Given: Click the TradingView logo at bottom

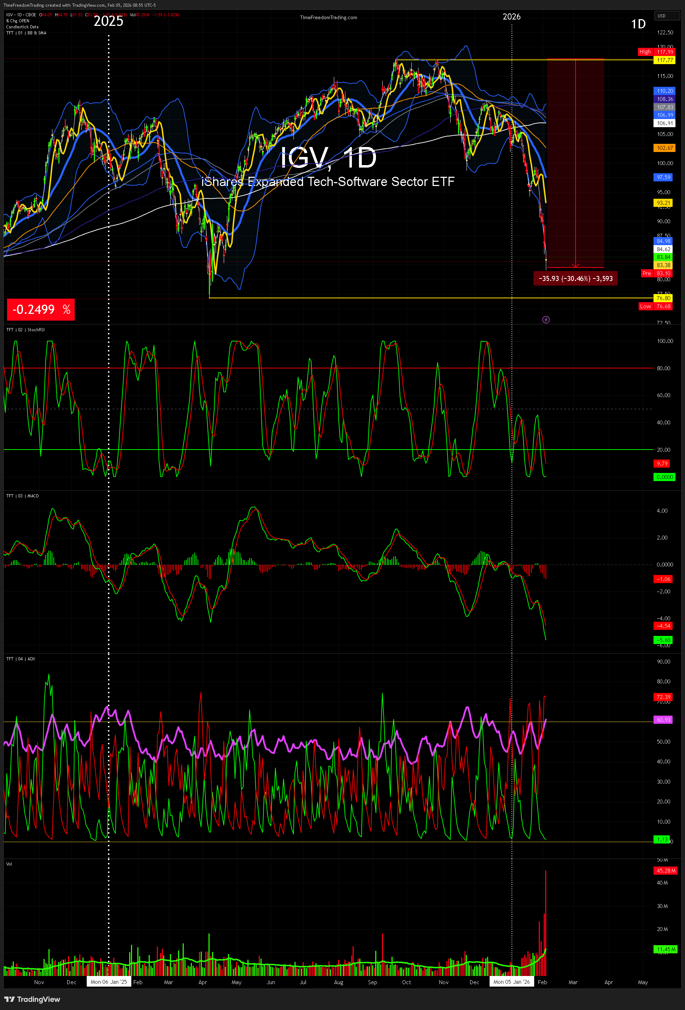Looking at the screenshot, I should pyautogui.click(x=33, y=999).
